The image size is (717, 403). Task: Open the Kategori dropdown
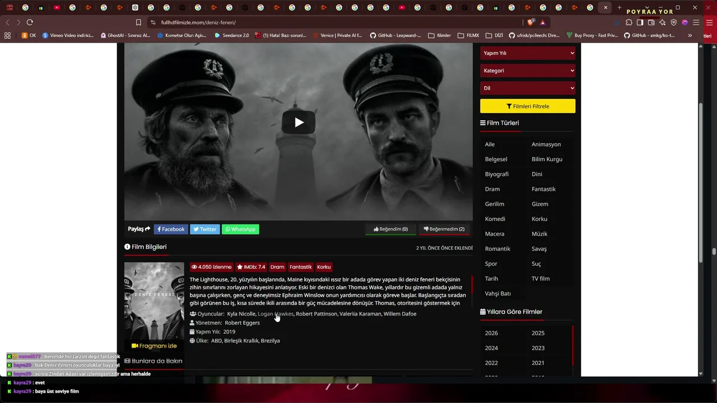[x=528, y=71]
